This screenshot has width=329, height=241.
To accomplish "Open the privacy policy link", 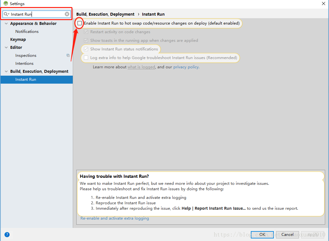I will 186,67.
